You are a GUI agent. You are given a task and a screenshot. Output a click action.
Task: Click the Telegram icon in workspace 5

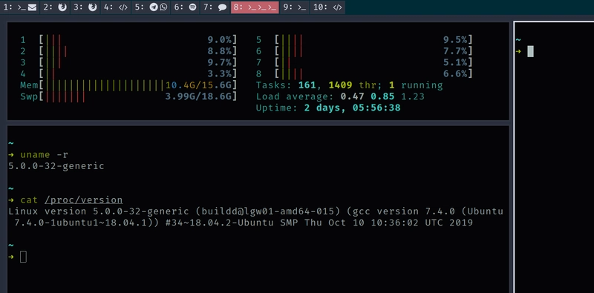click(x=154, y=7)
